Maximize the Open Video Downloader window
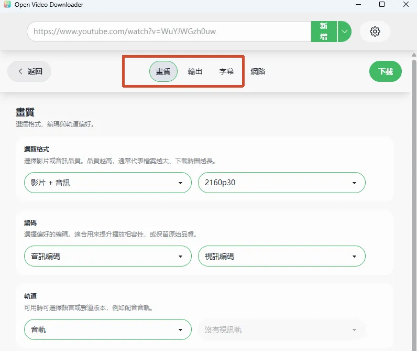The width and height of the screenshot is (417, 351). tap(382, 4)
